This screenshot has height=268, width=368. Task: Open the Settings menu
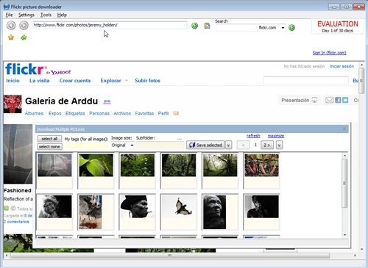click(x=26, y=15)
